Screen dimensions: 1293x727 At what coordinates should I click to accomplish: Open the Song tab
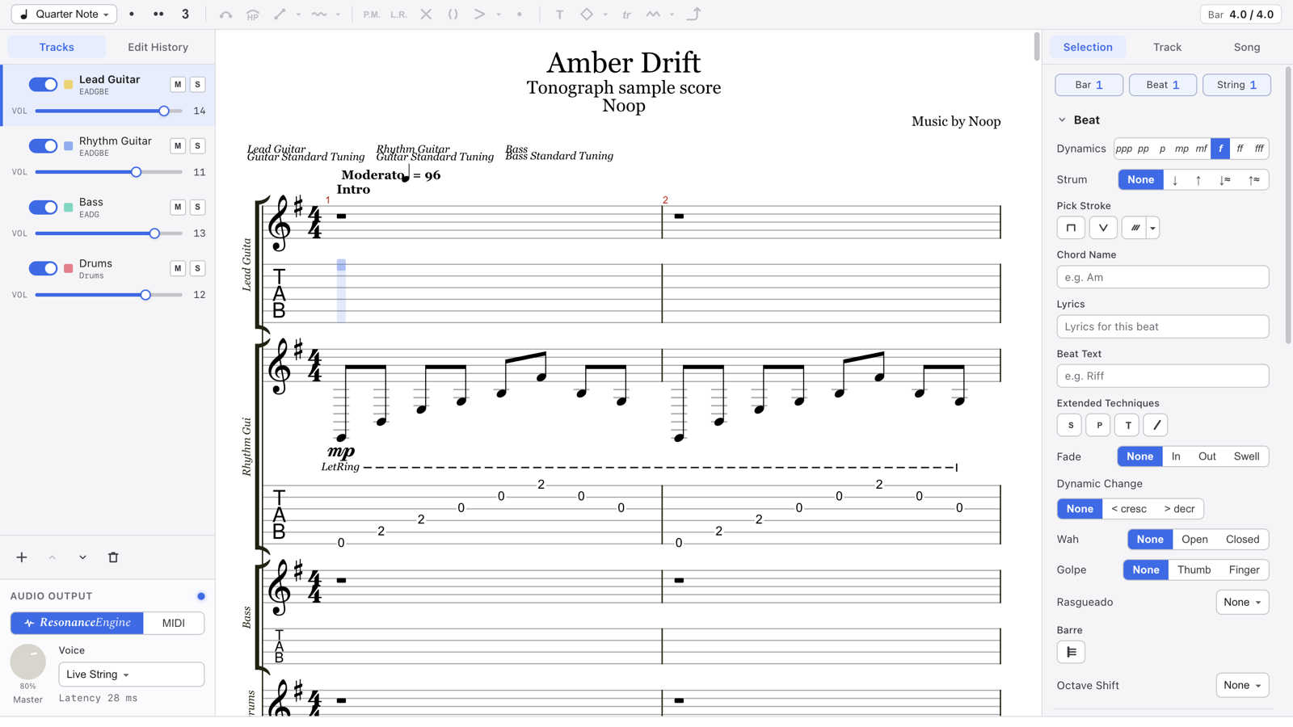(x=1247, y=47)
